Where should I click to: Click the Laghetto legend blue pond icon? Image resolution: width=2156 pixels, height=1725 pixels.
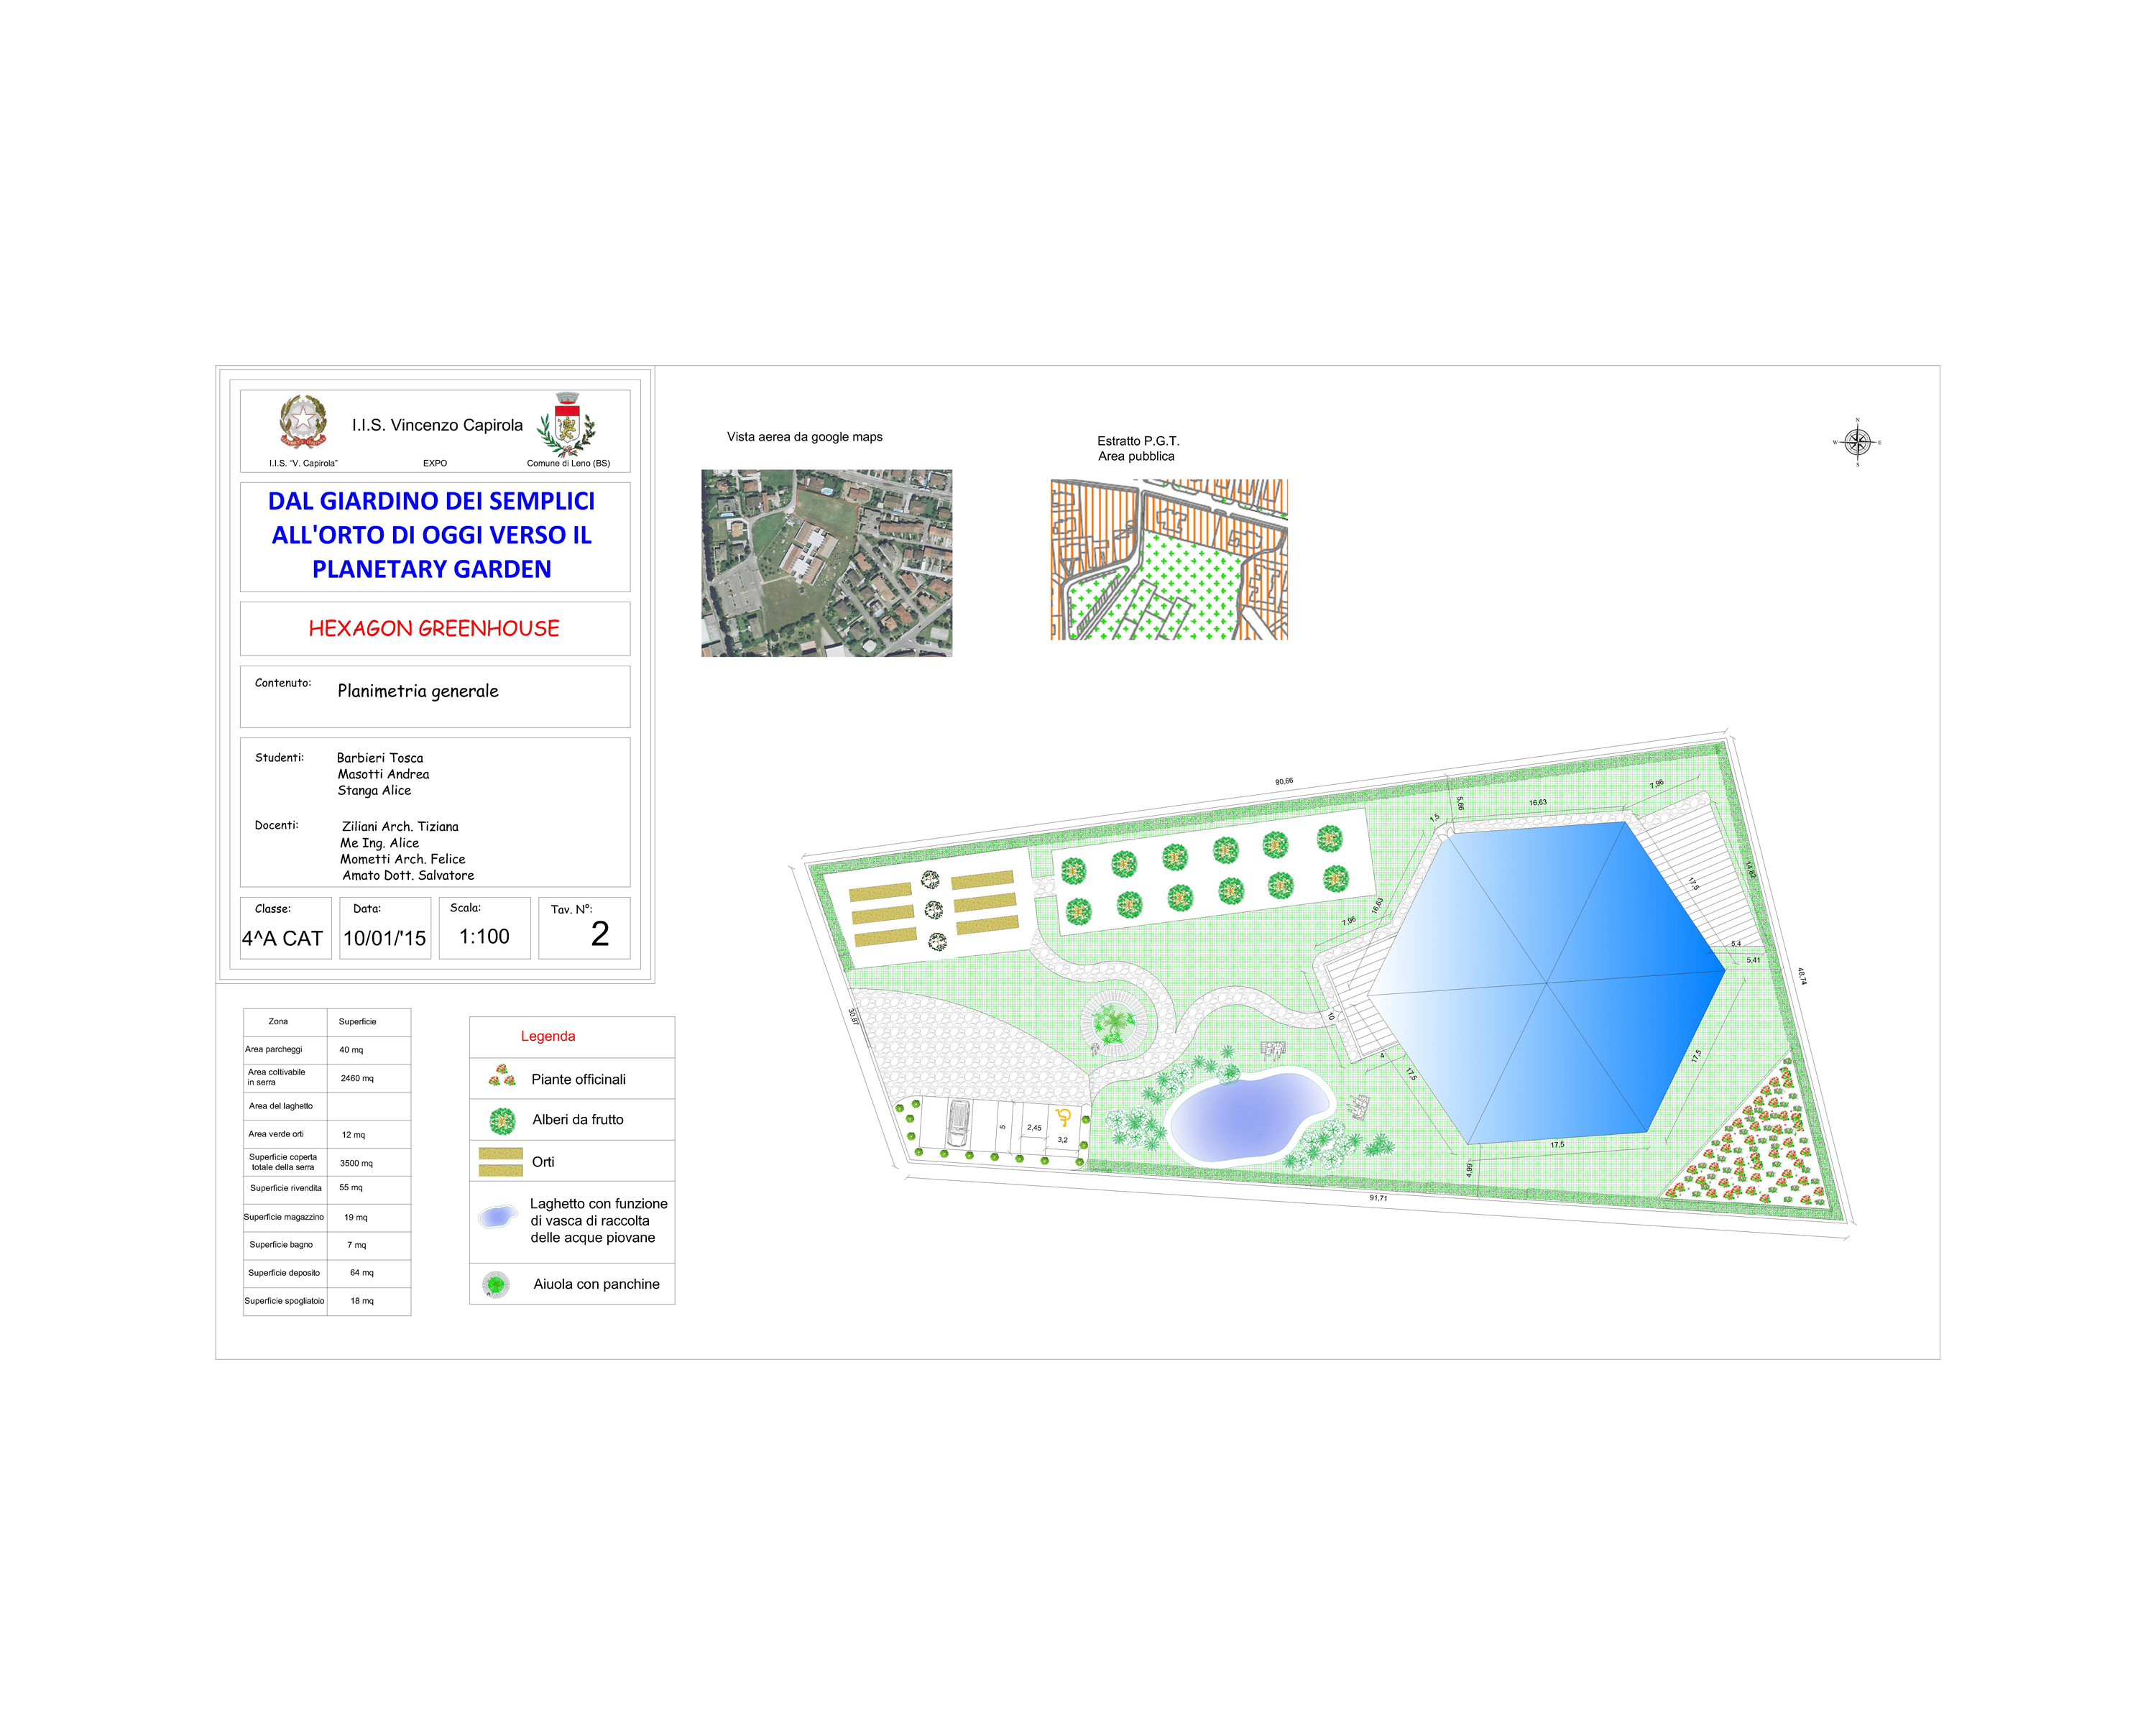[x=497, y=1217]
